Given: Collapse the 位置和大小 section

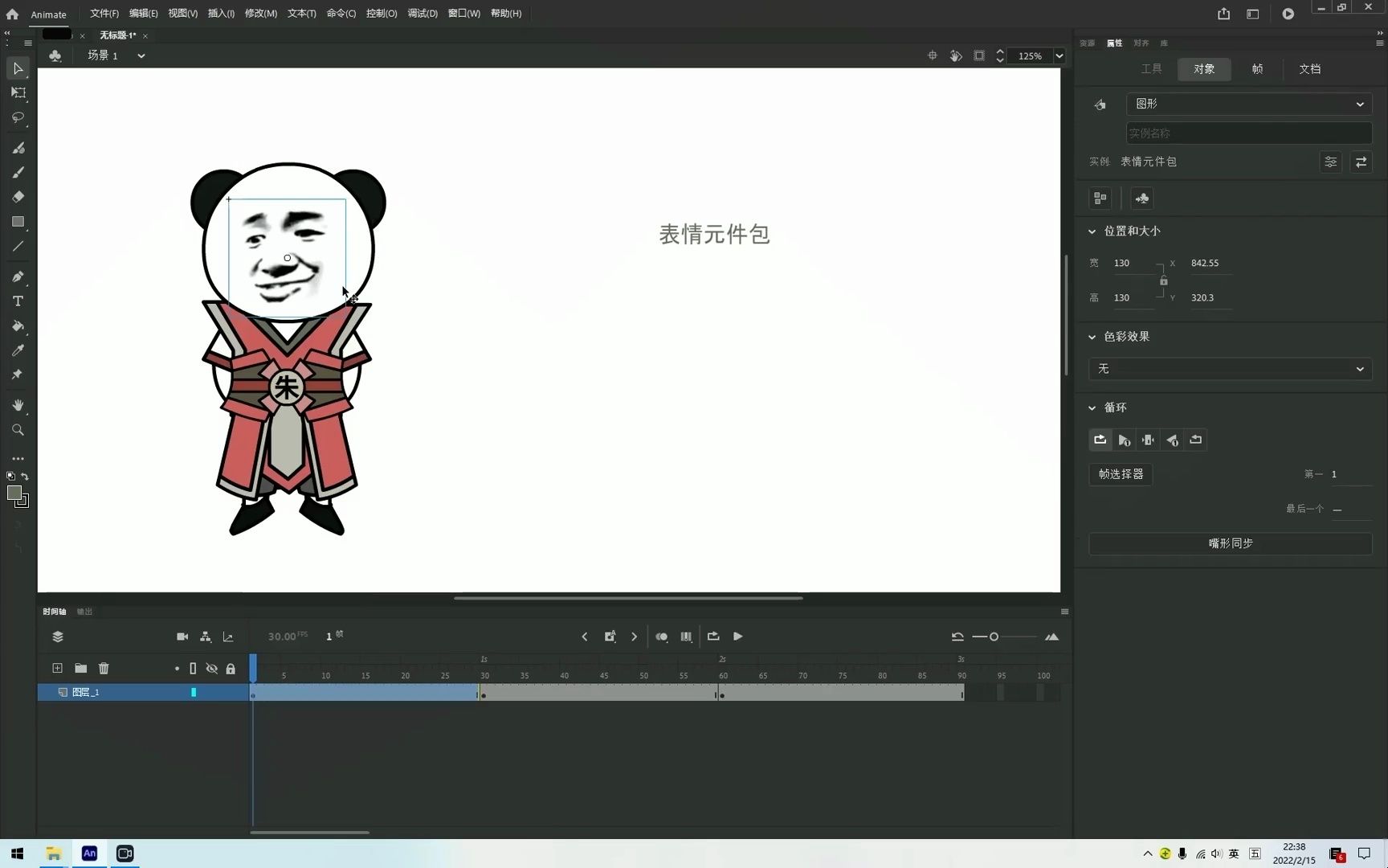Looking at the screenshot, I should (1092, 231).
